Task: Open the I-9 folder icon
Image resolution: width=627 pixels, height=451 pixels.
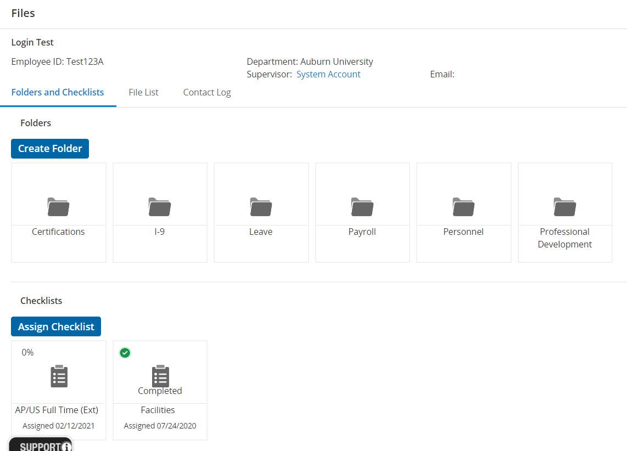Action: pos(160,207)
